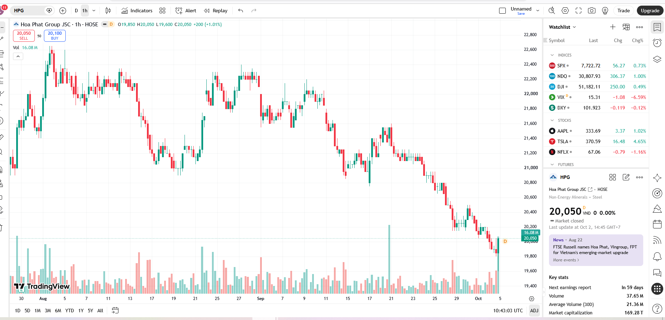Enter fullscreen chart mode
This screenshot has height=320, width=665.
point(579,11)
